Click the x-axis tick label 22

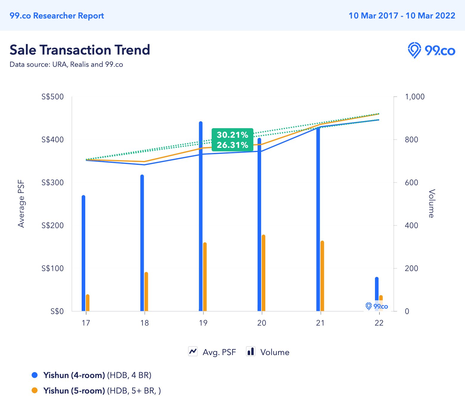(379, 323)
